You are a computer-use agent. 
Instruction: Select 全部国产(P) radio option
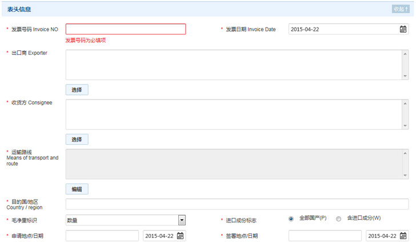tap(291, 219)
